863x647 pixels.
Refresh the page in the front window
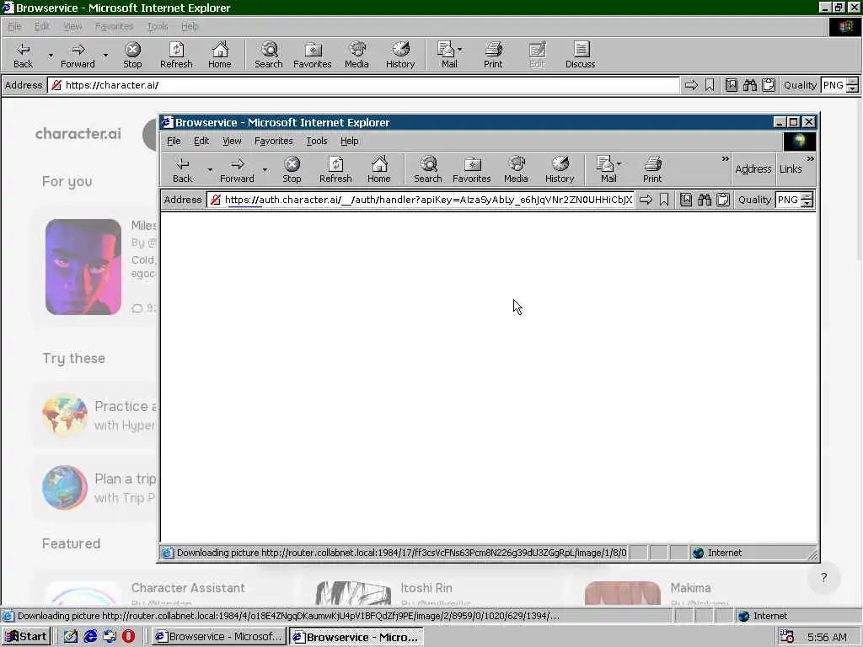coord(335,169)
